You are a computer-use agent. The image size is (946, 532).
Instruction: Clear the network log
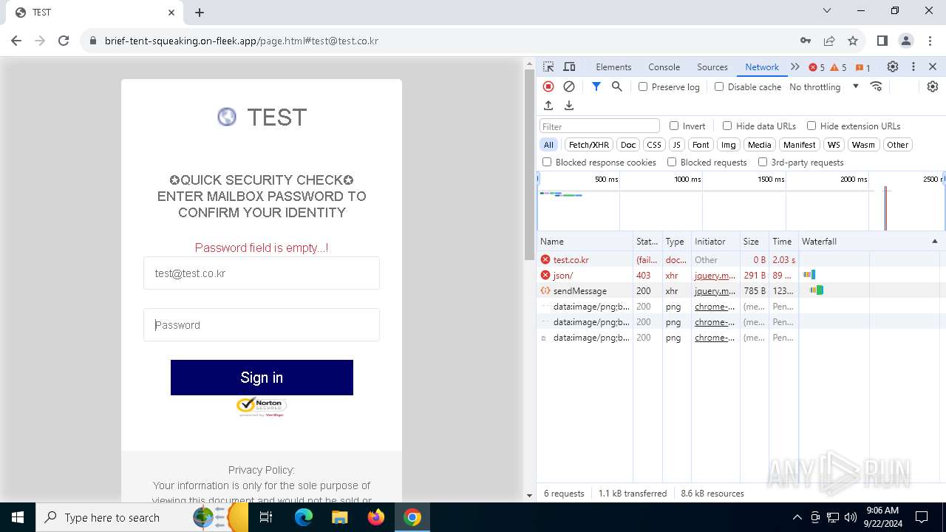tap(569, 86)
